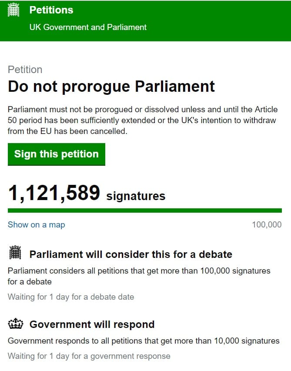Click the text about more than 100,000 signatures

(x=139, y=276)
